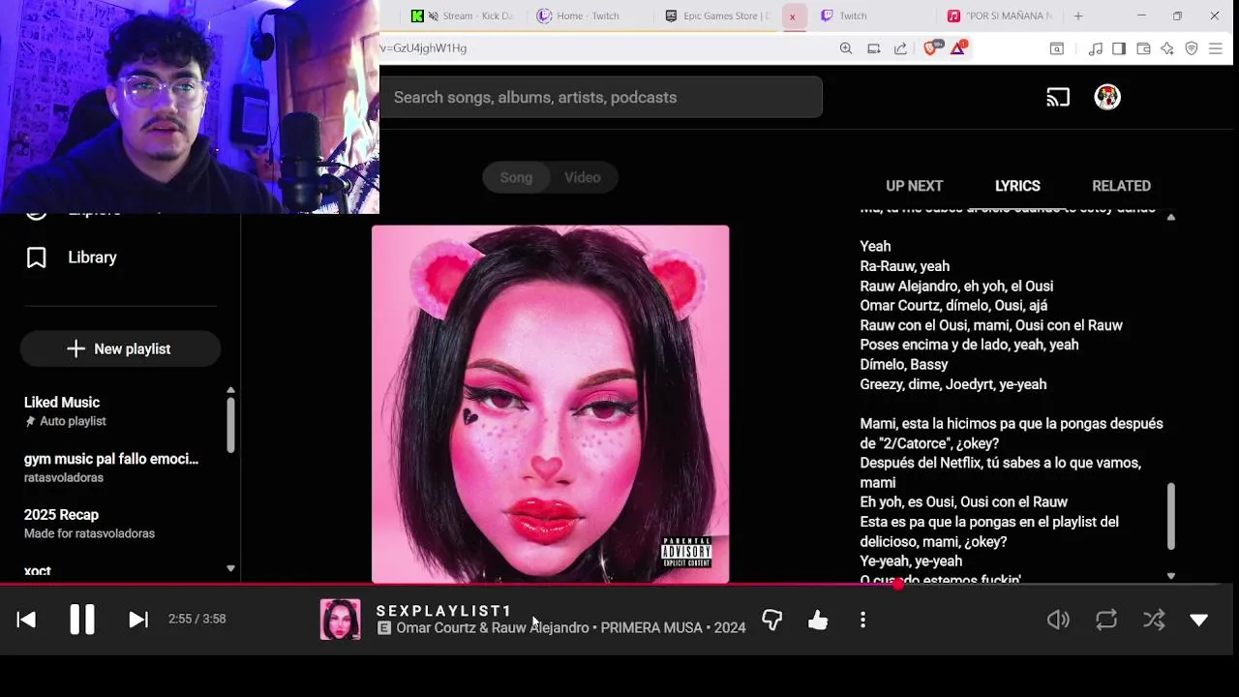Select the LYRICS tab

tap(1017, 186)
